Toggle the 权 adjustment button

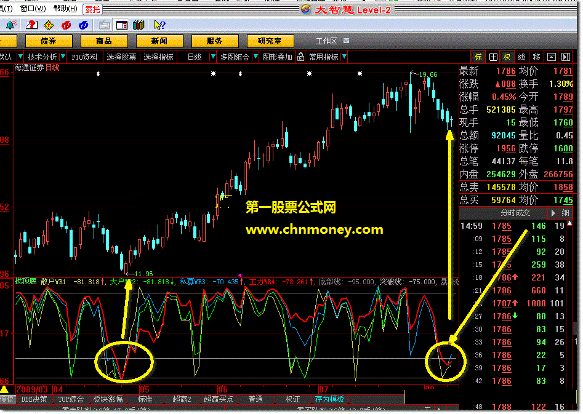[507, 57]
